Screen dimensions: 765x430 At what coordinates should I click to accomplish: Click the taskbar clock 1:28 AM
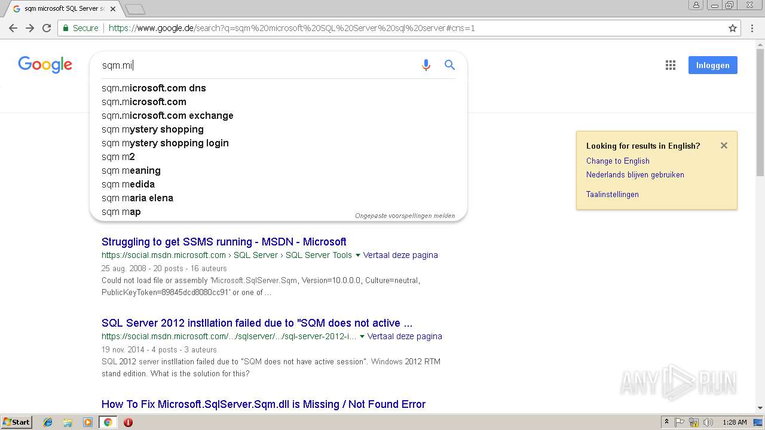[x=735, y=422]
